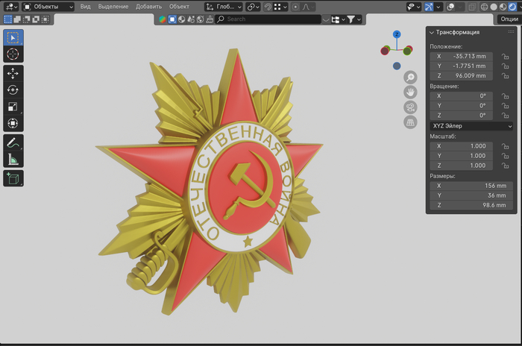Click the colorful hexagon icon beside Search
The width and height of the screenshot is (522, 346).
click(x=162, y=19)
